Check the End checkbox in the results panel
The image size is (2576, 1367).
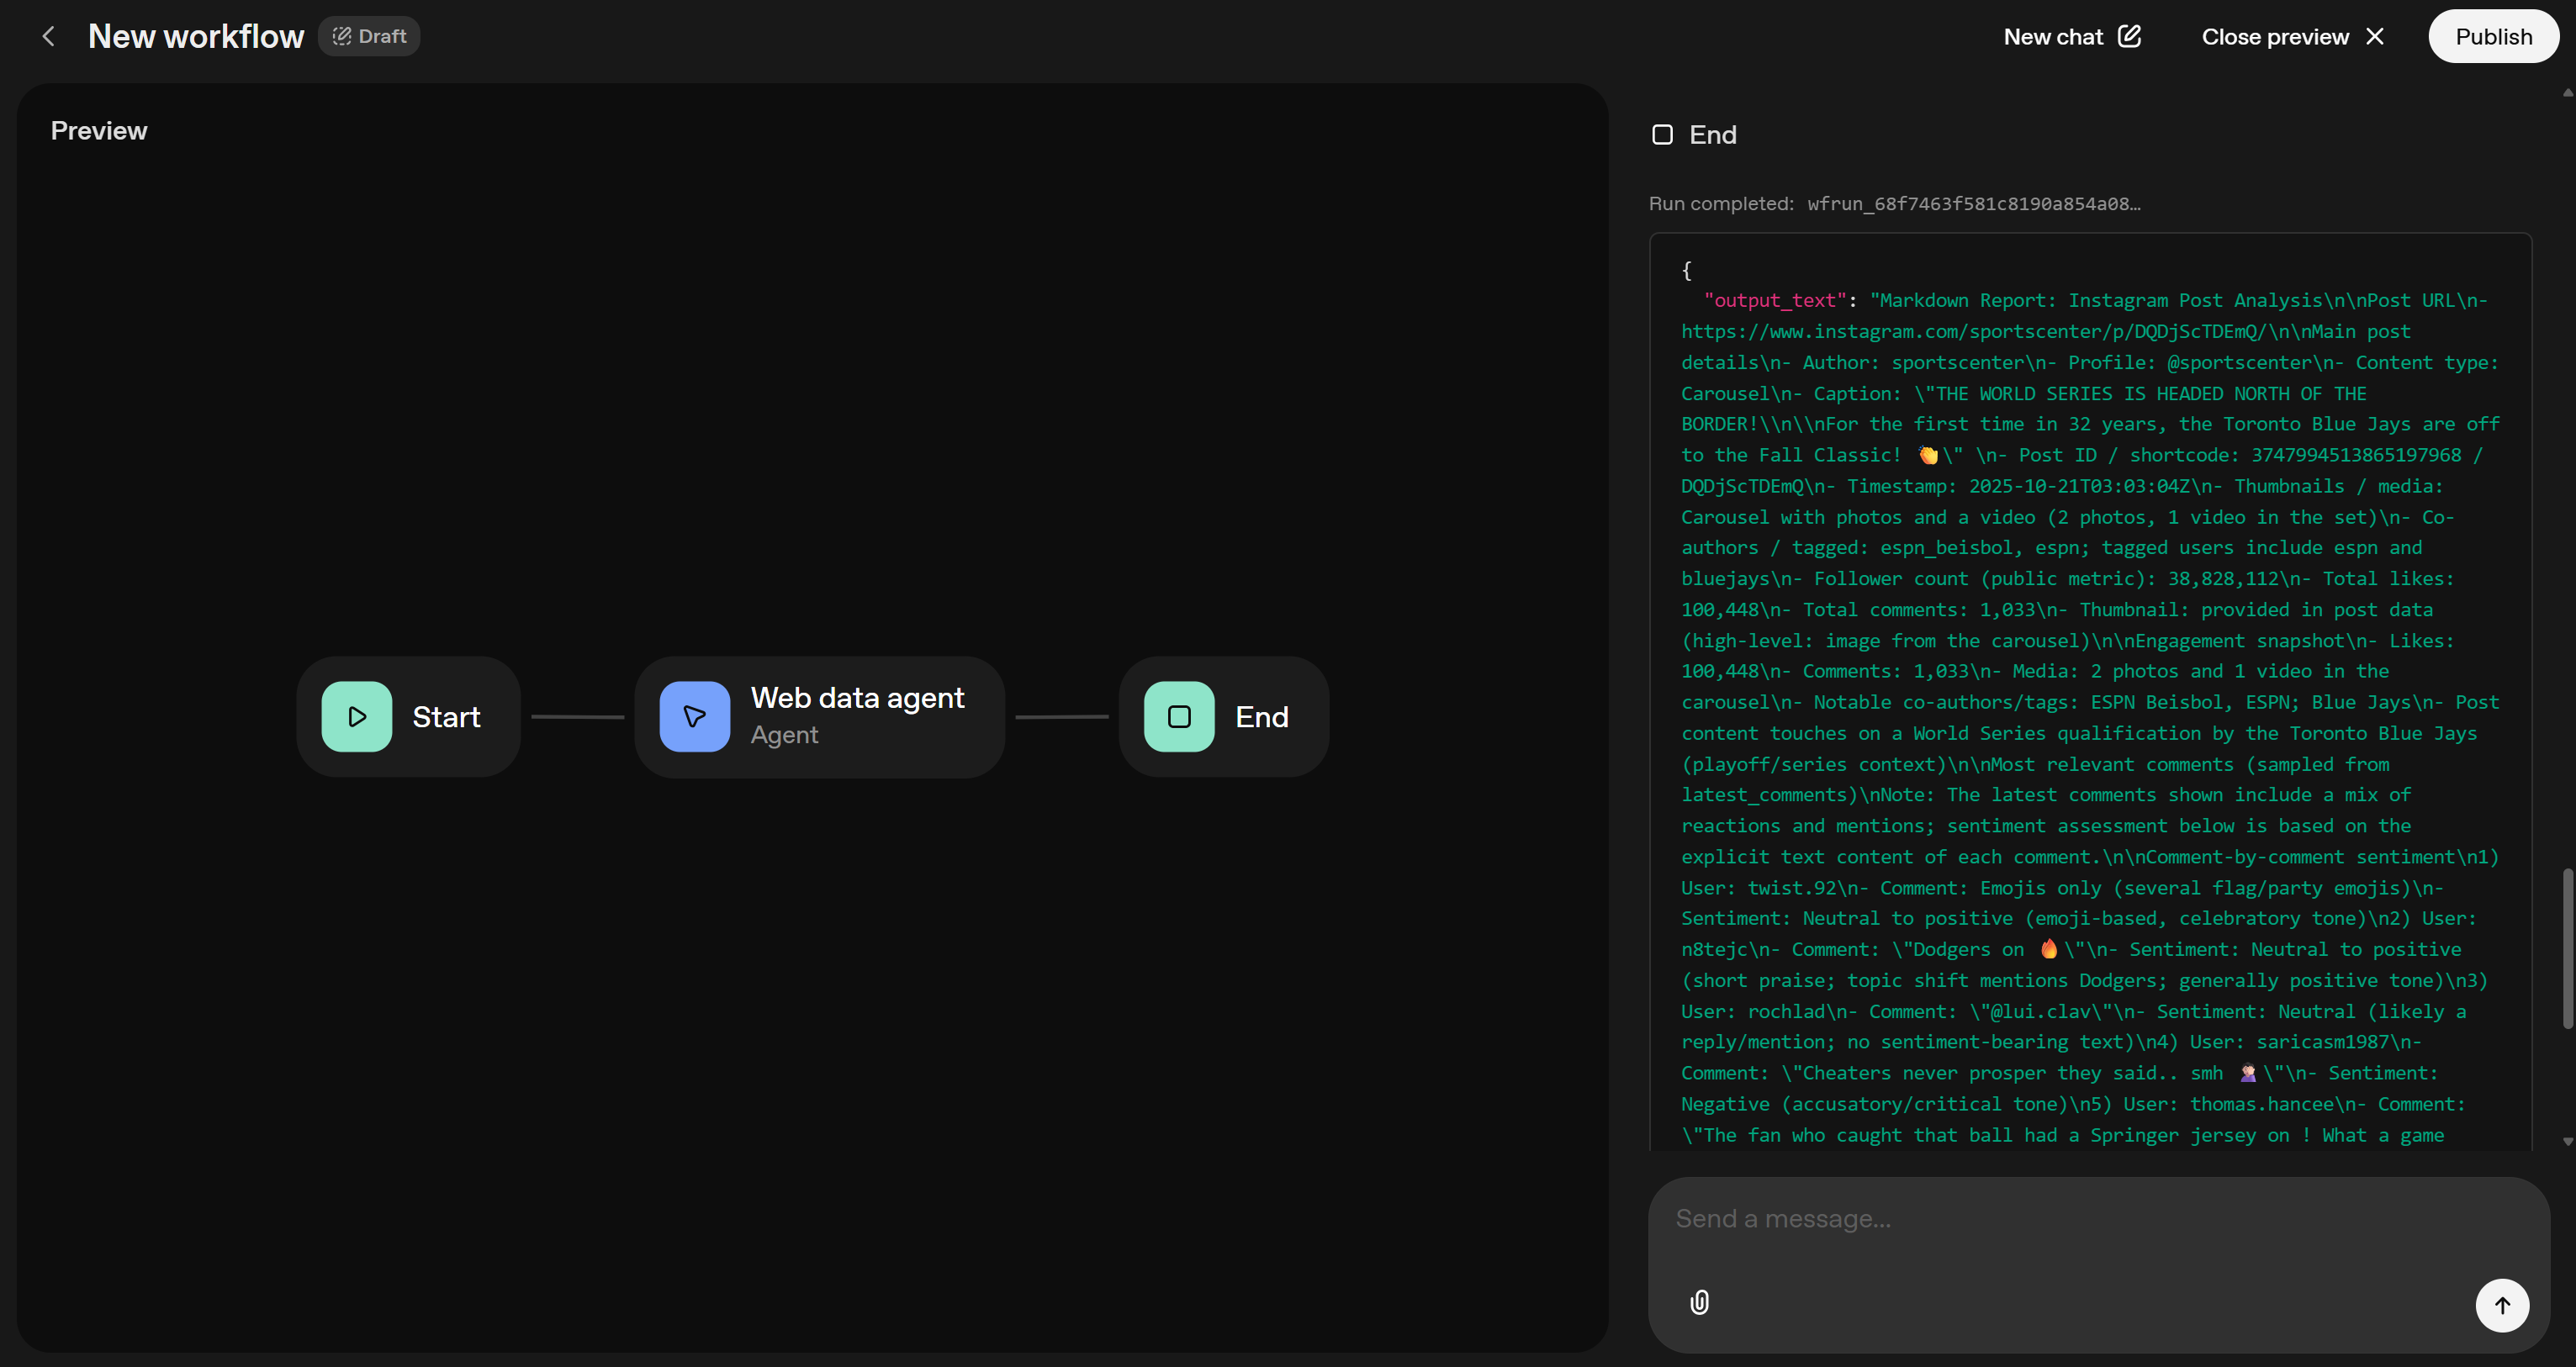[1662, 133]
